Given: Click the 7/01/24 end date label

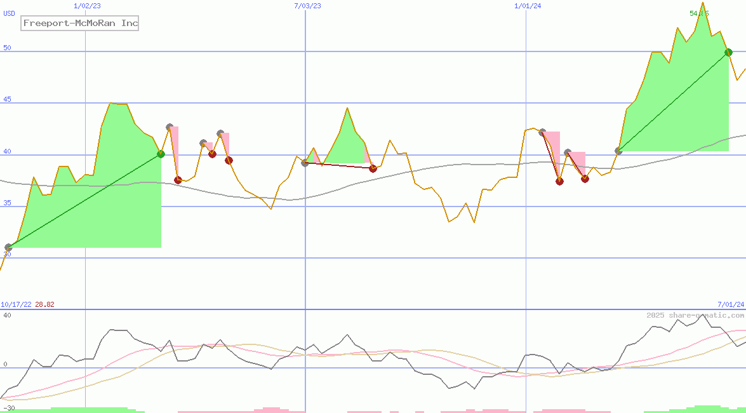Looking at the screenshot, I should (x=730, y=304).
